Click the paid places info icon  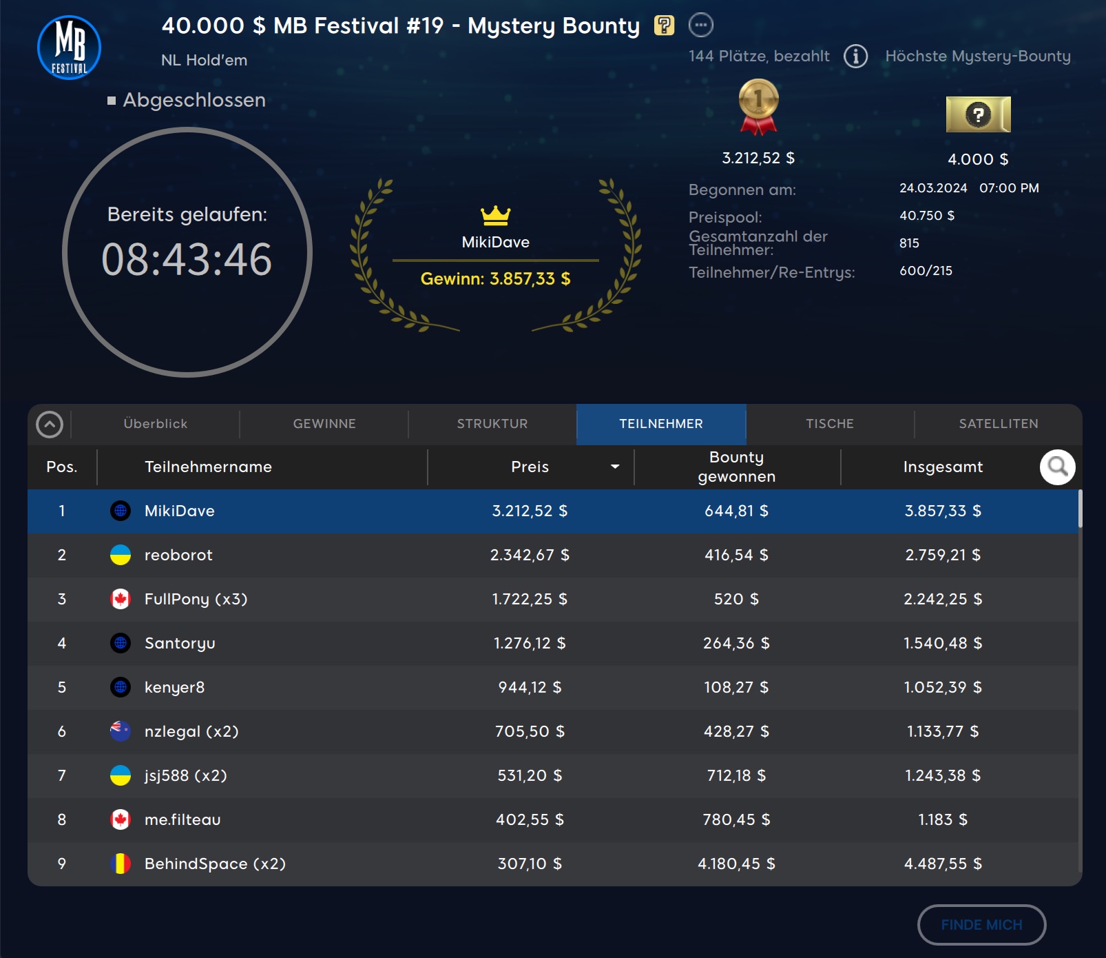coord(855,56)
